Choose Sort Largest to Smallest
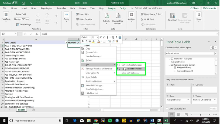220x124 pixels. (x=131, y=69)
